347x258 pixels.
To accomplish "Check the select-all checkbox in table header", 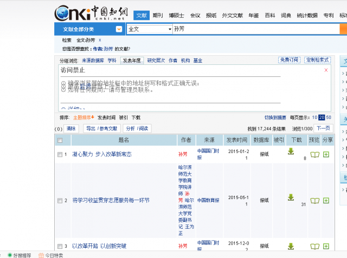I will [x=60, y=141].
